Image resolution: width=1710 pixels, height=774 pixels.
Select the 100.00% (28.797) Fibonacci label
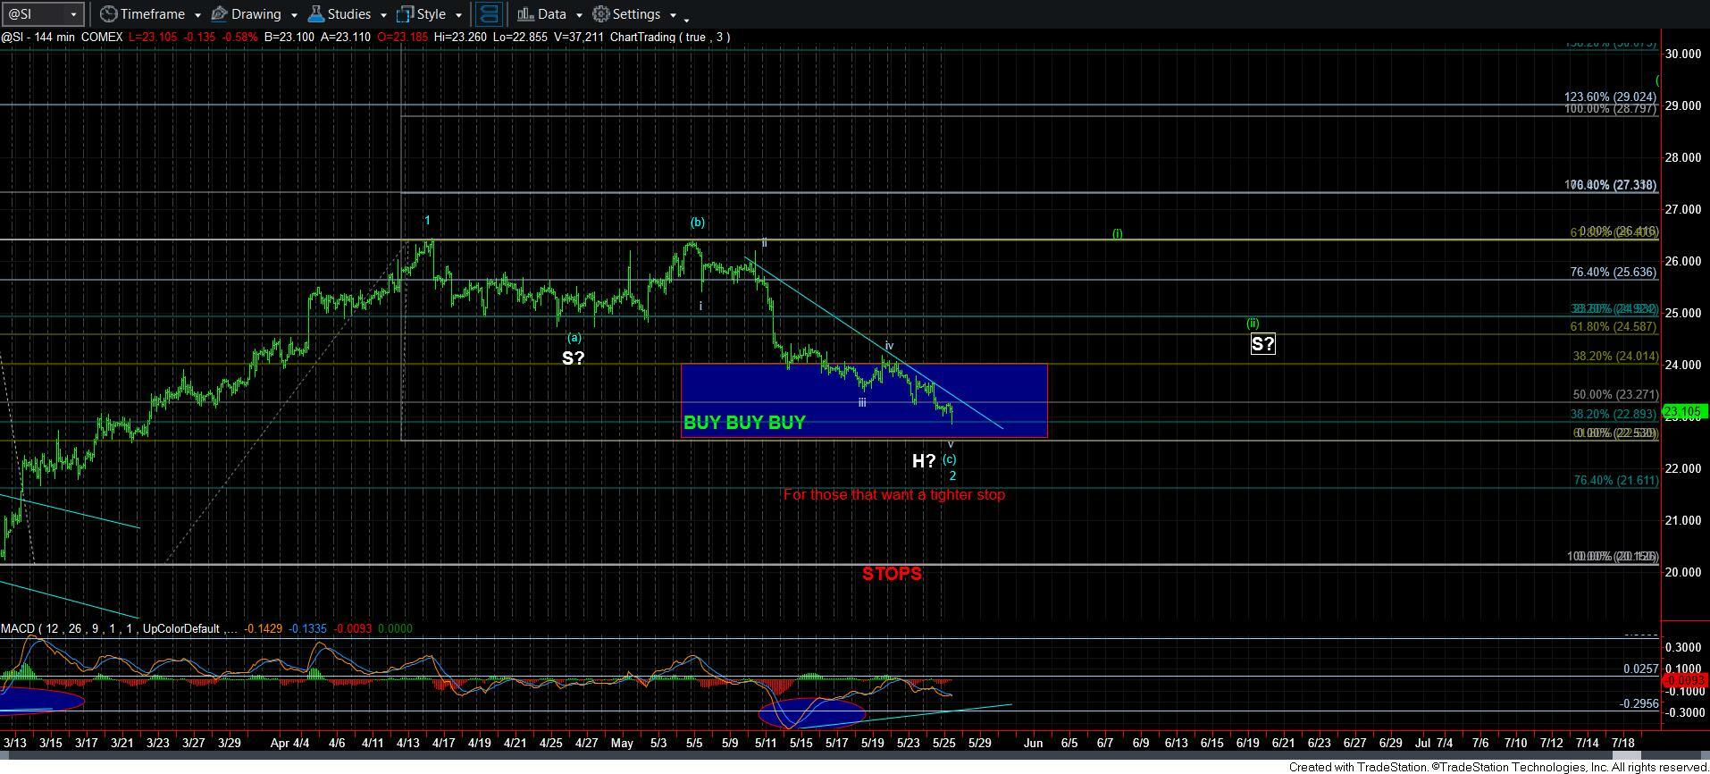(x=1611, y=108)
